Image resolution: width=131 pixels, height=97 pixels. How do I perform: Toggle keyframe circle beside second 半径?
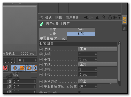[41, 75]
